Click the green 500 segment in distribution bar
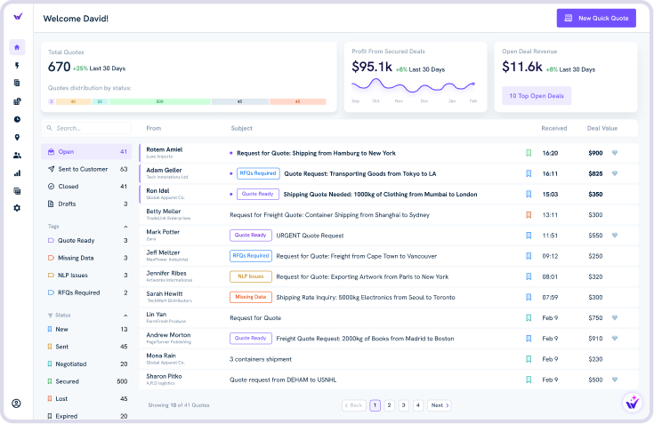Screen dimensions: 654x424 click(159, 102)
